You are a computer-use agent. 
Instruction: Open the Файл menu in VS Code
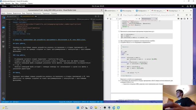[3, 13]
